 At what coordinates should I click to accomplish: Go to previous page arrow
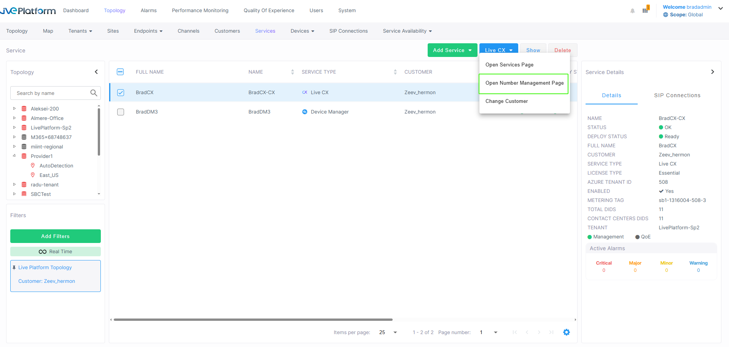coord(527,332)
